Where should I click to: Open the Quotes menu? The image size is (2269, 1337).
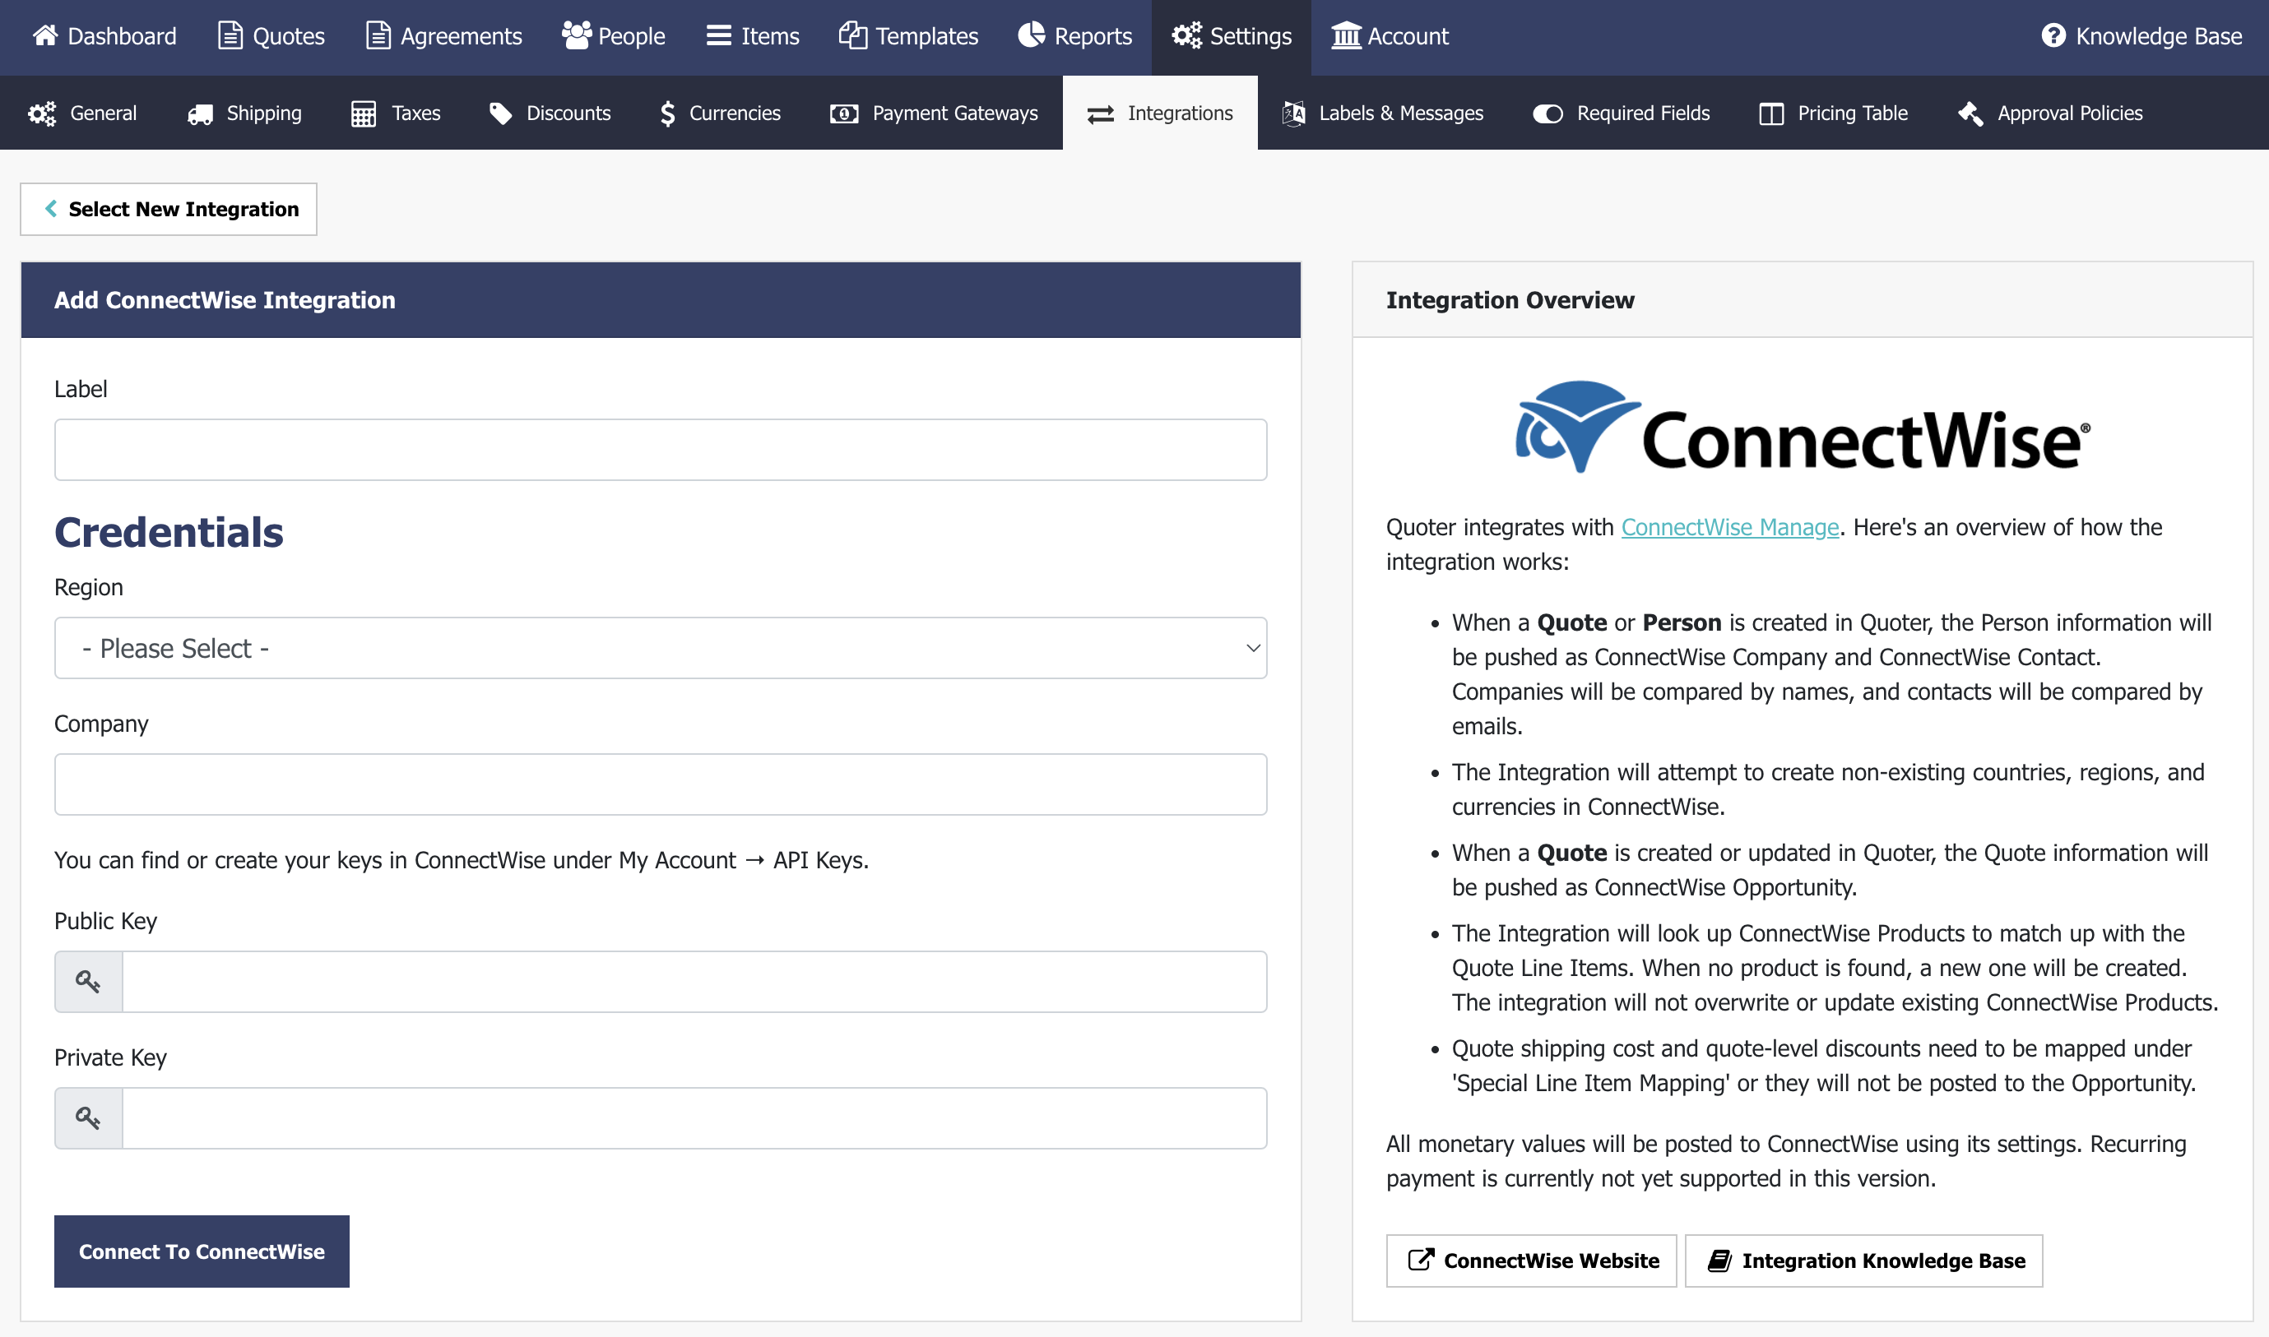[271, 36]
